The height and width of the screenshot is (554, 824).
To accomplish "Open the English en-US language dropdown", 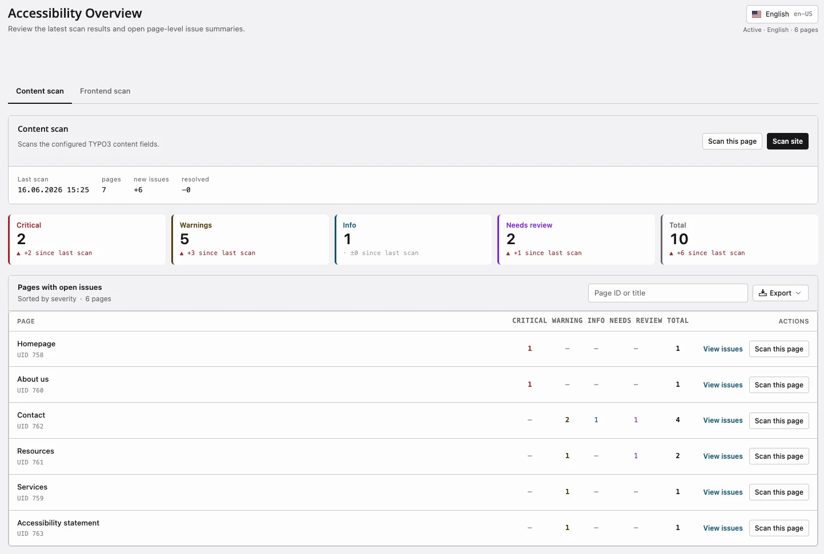I will 782,14.
